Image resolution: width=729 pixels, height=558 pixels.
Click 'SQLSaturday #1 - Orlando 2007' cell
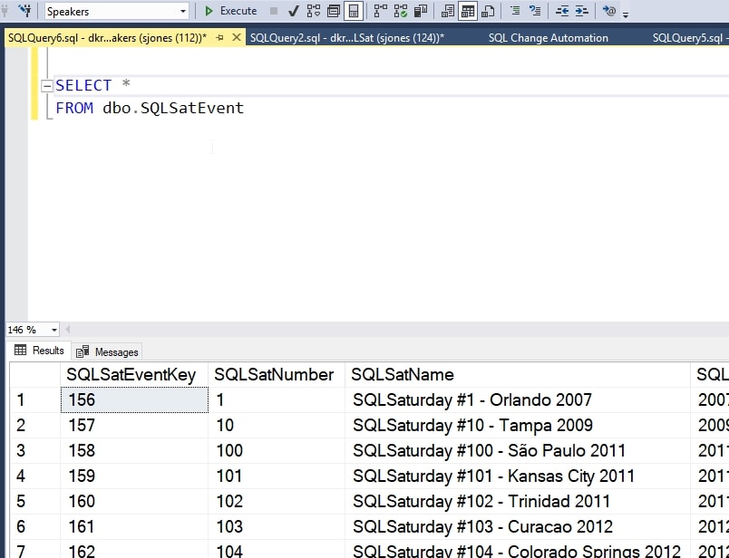pyautogui.click(x=518, y=399)
